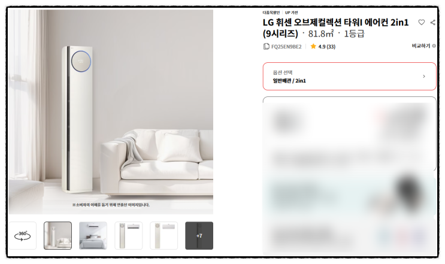The width and height of the screenshot is (445, 264).
Task: Add product to wishlist with heart icon
Action: [422, 22]
